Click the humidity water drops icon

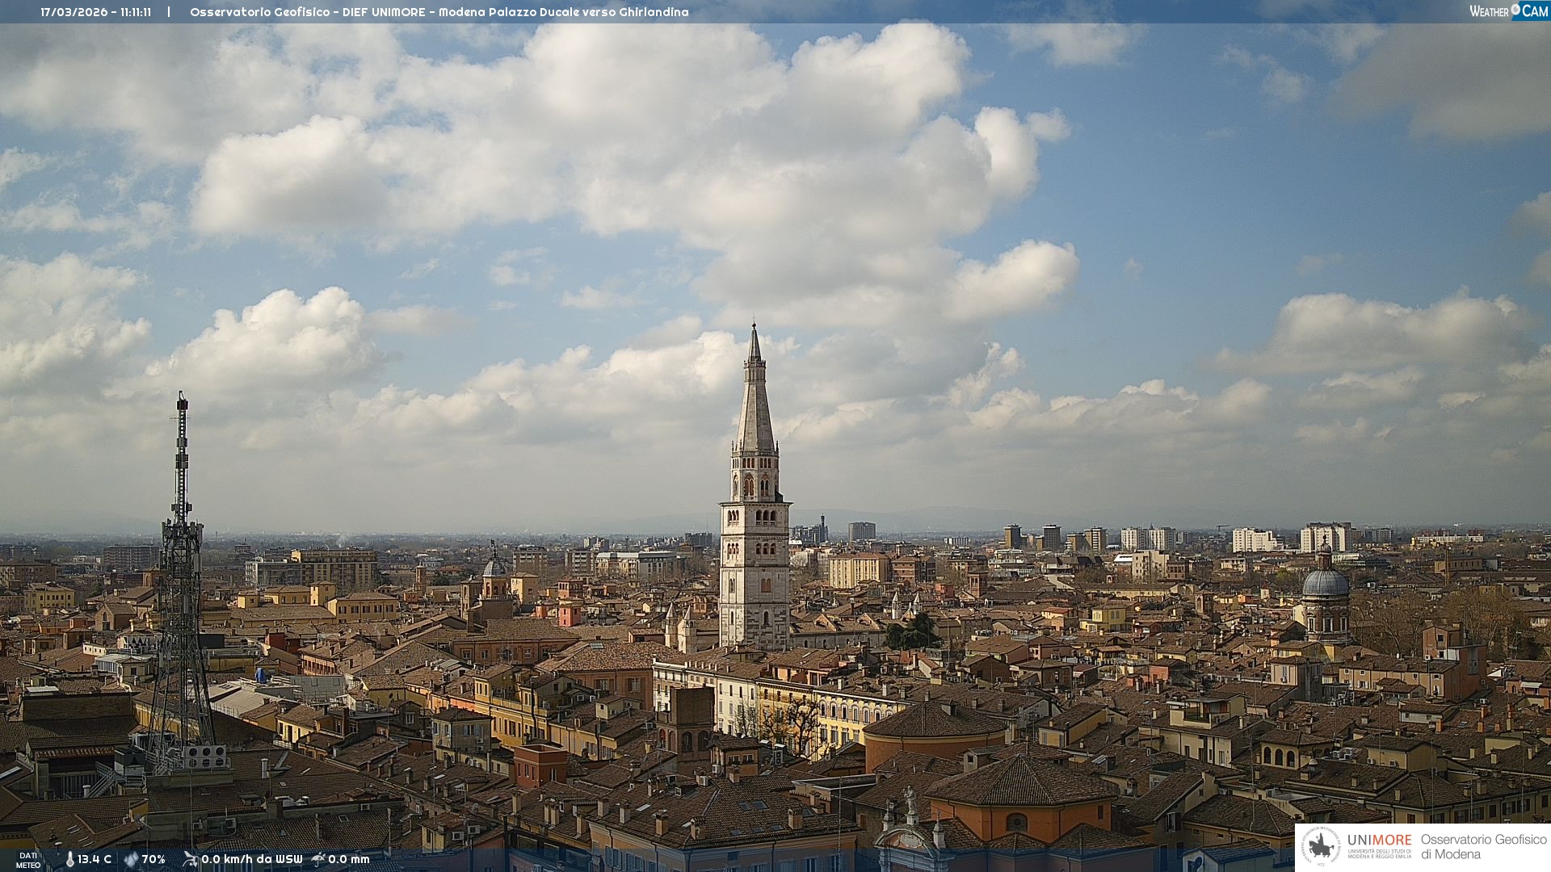tap(131, 859)
